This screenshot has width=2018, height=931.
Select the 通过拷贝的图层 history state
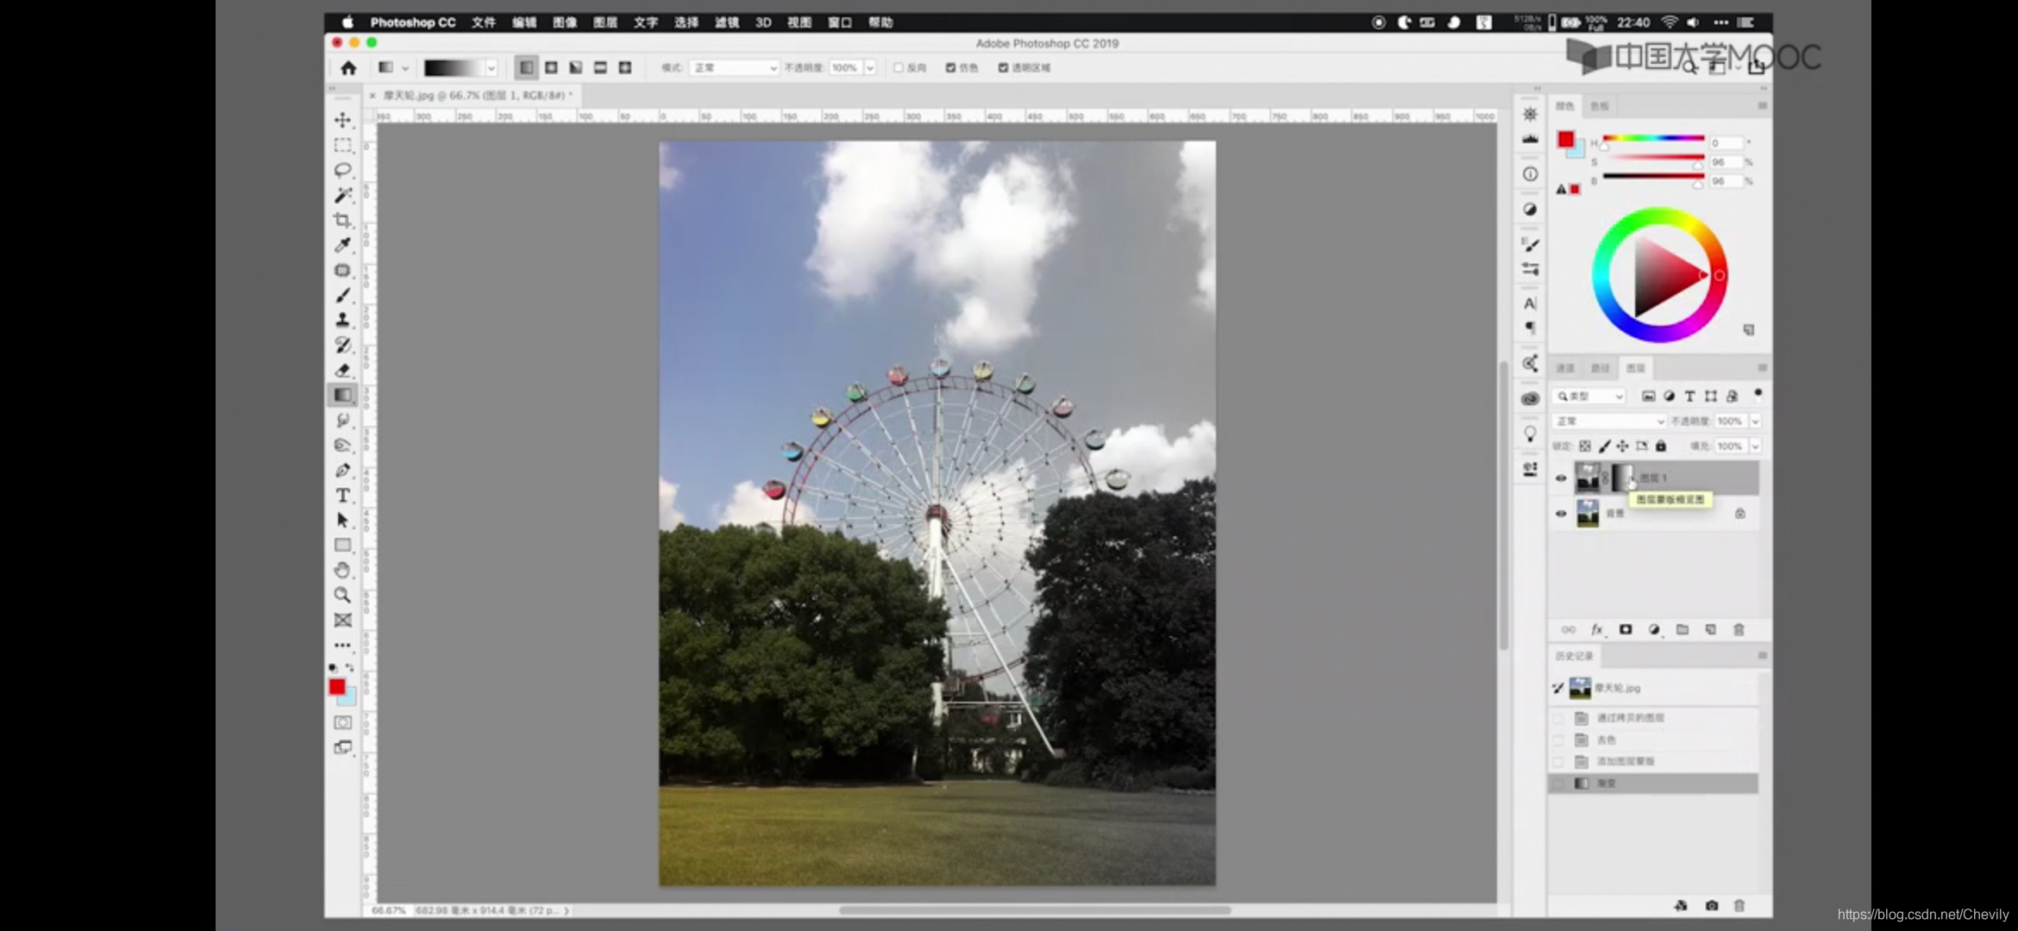pyautogui.click(x=1654, y=717)
